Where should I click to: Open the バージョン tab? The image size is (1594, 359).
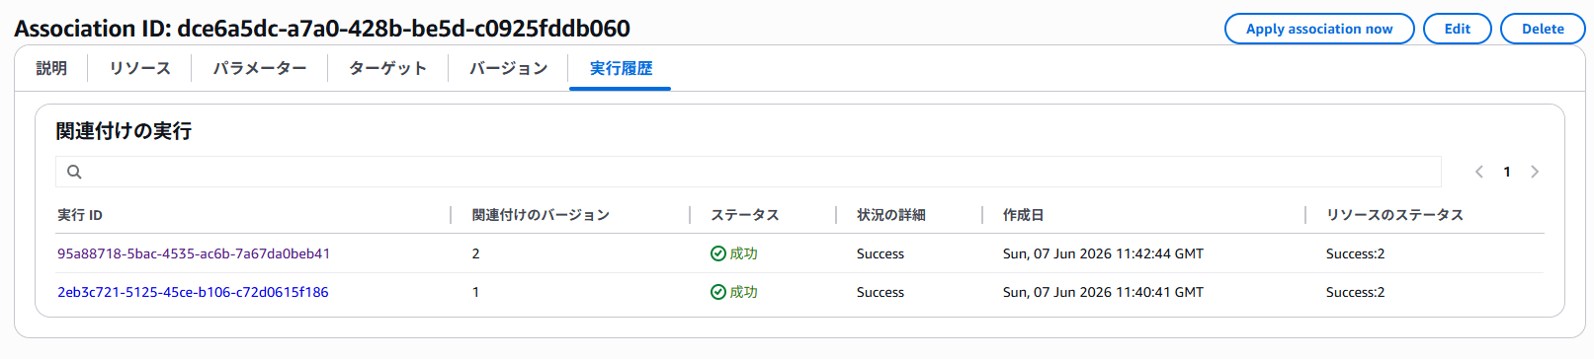pos(509,68)
